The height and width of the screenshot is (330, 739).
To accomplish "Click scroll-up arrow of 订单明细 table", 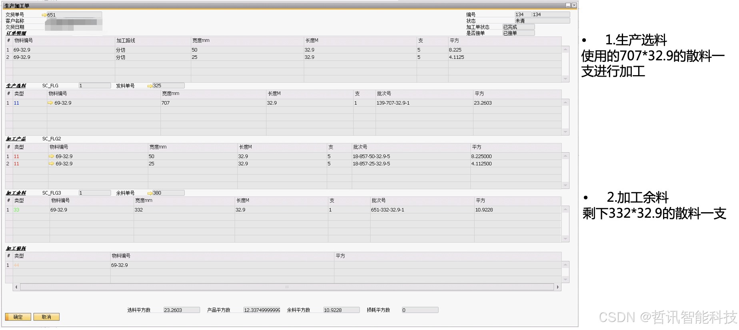I will [565, 50].
